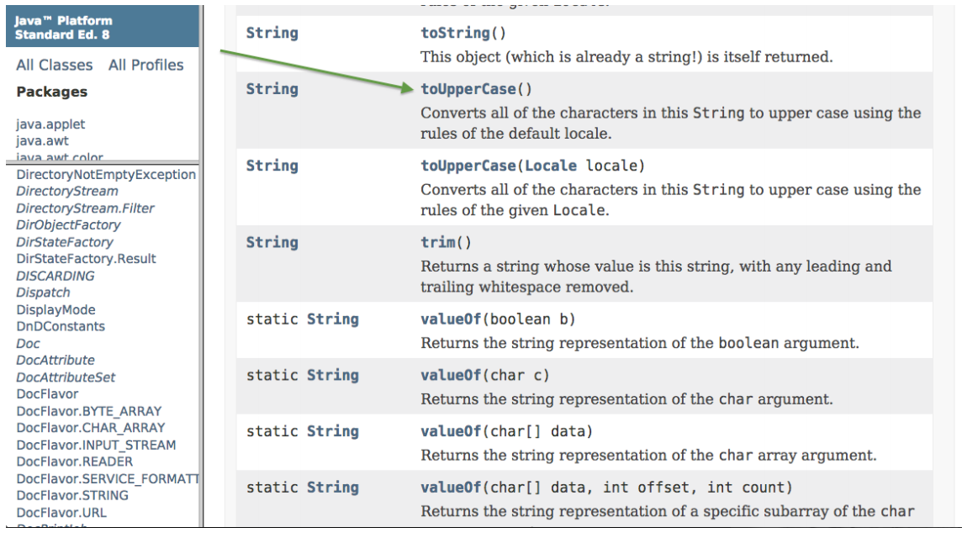Image resolution: width=962 pixels, height=538 pixels.
Task: Open the All Classes link
Action: pos(55,65)
